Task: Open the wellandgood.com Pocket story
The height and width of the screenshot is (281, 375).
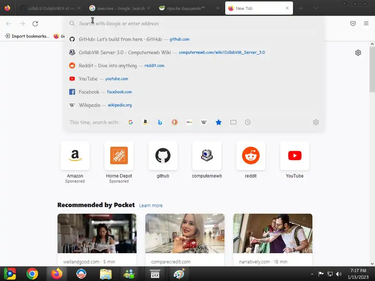Action: click(97, 240)
